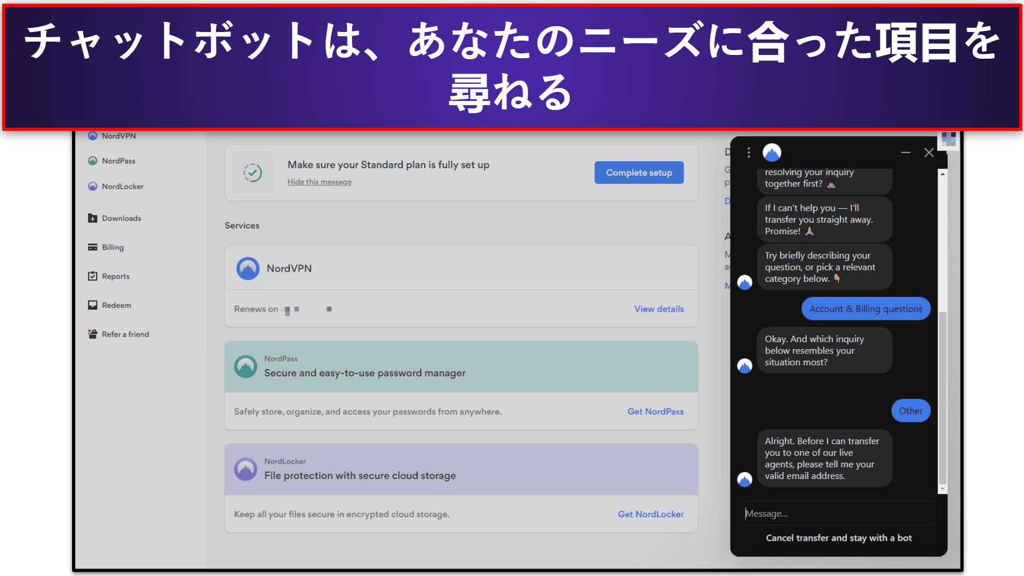
Task: Click the 'Secure and easy-to-use password manager' heading
Action: point(364,373)
